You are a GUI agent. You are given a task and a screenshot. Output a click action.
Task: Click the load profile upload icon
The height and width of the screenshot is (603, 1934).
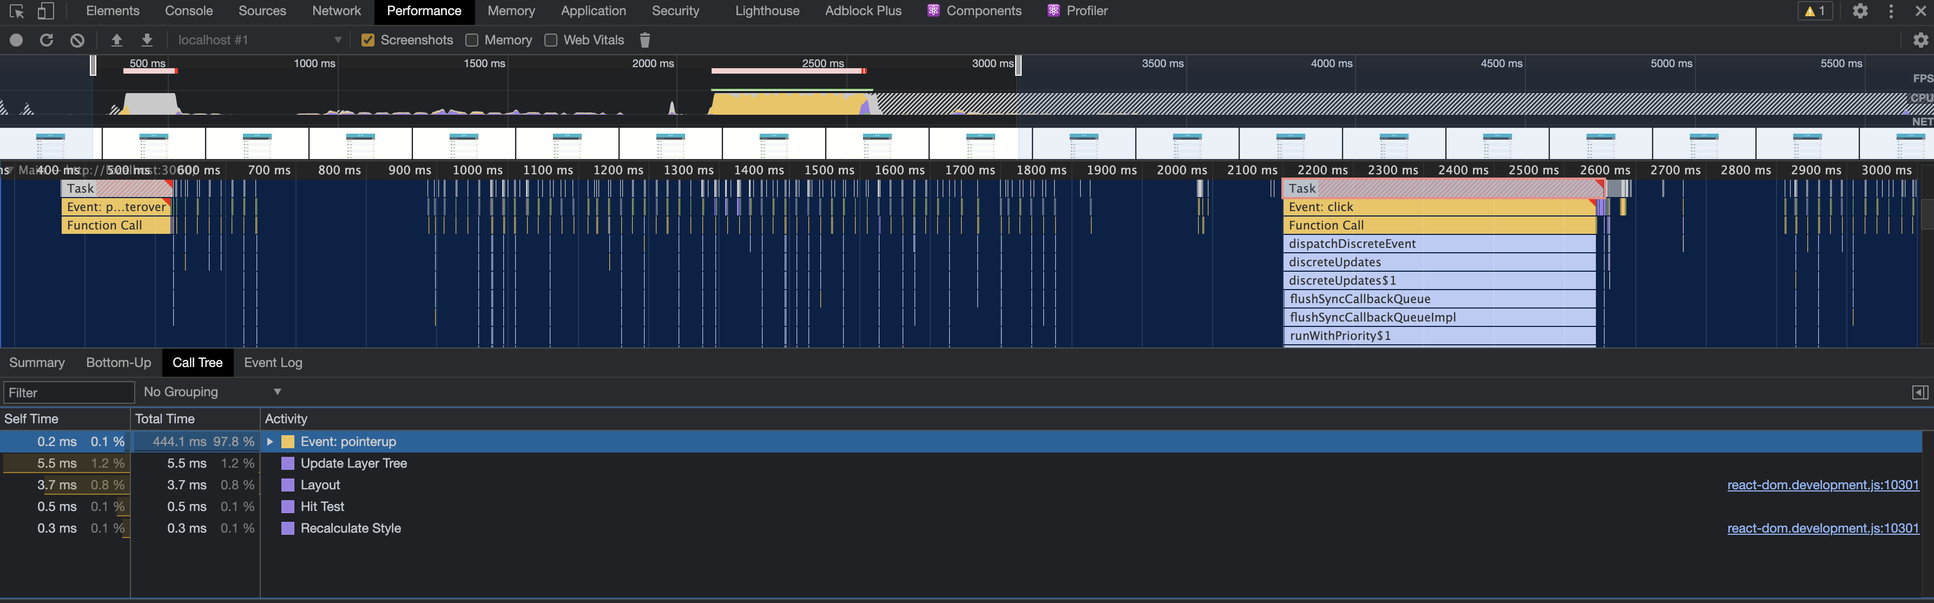[116, 40]
